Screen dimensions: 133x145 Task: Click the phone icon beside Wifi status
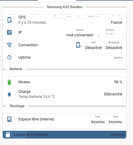coord(78,45)
